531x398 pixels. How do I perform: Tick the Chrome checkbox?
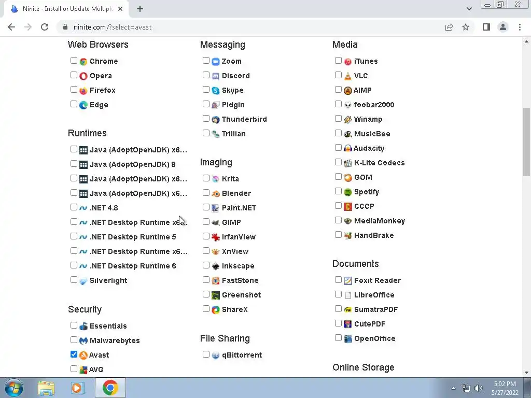coord(74,61)
